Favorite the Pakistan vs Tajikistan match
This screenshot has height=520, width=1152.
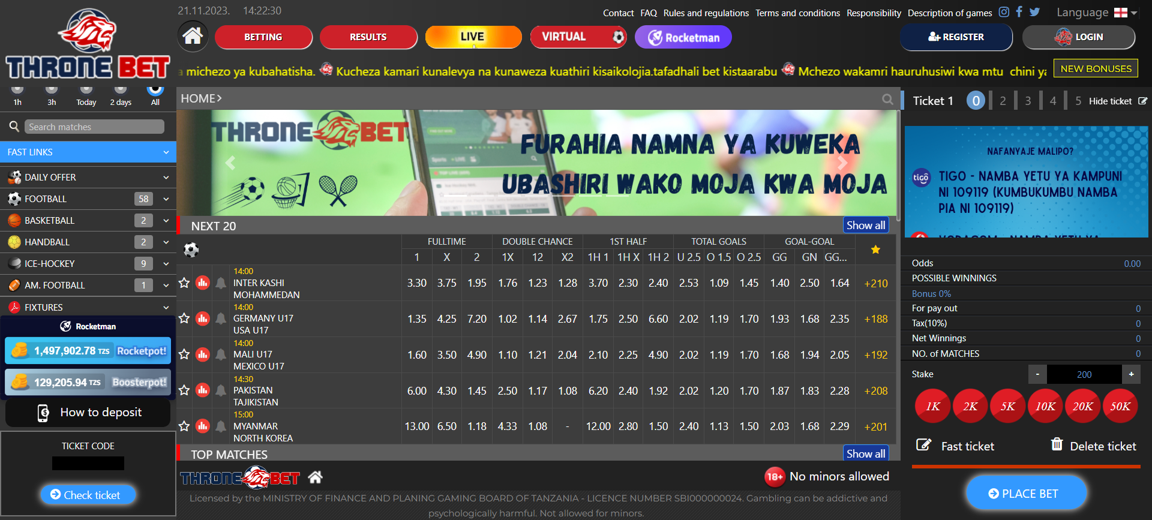coord(184,390)
